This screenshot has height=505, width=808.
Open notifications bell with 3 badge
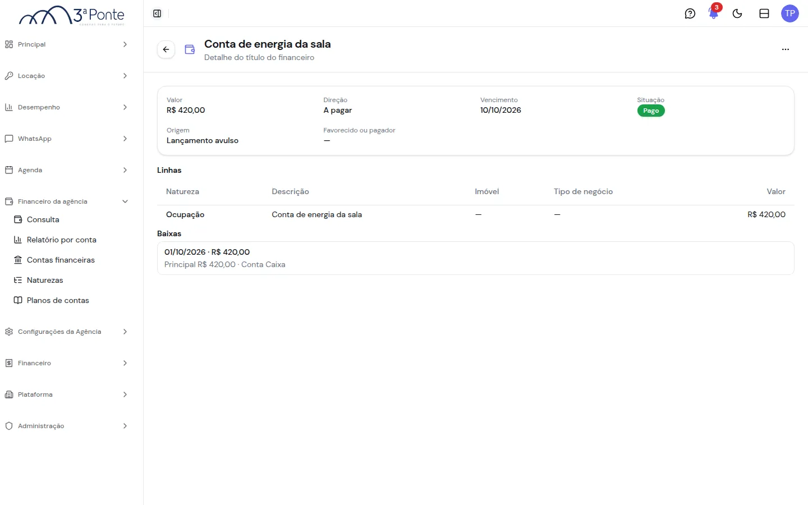click(x=714, y=12)
